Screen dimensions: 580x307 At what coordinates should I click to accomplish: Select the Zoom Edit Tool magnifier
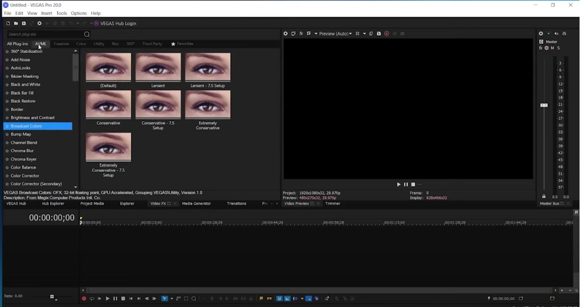click(194, 299)
